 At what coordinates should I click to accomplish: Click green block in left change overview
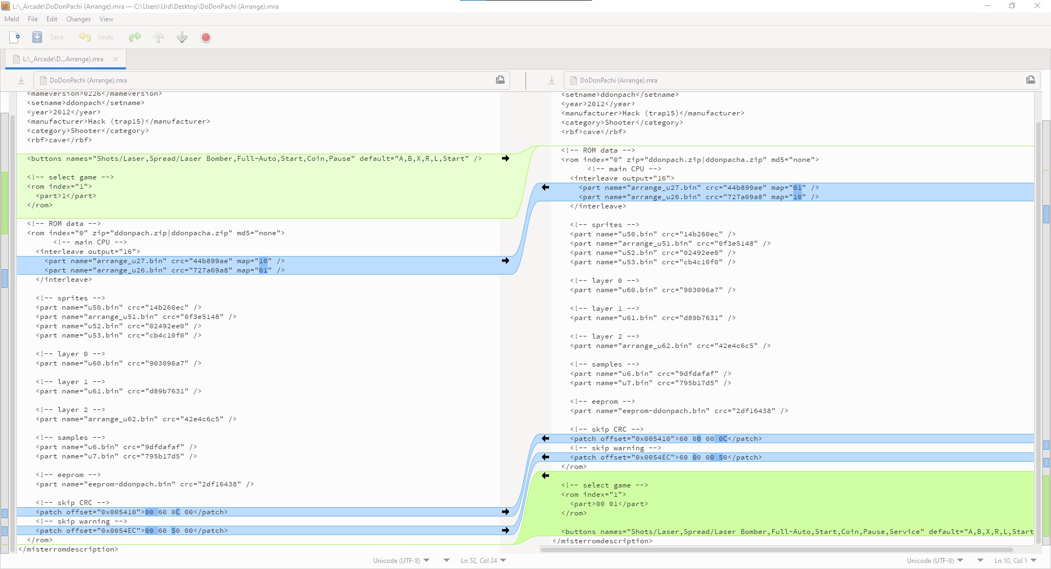pyautogui.click(x=4, y=202)
